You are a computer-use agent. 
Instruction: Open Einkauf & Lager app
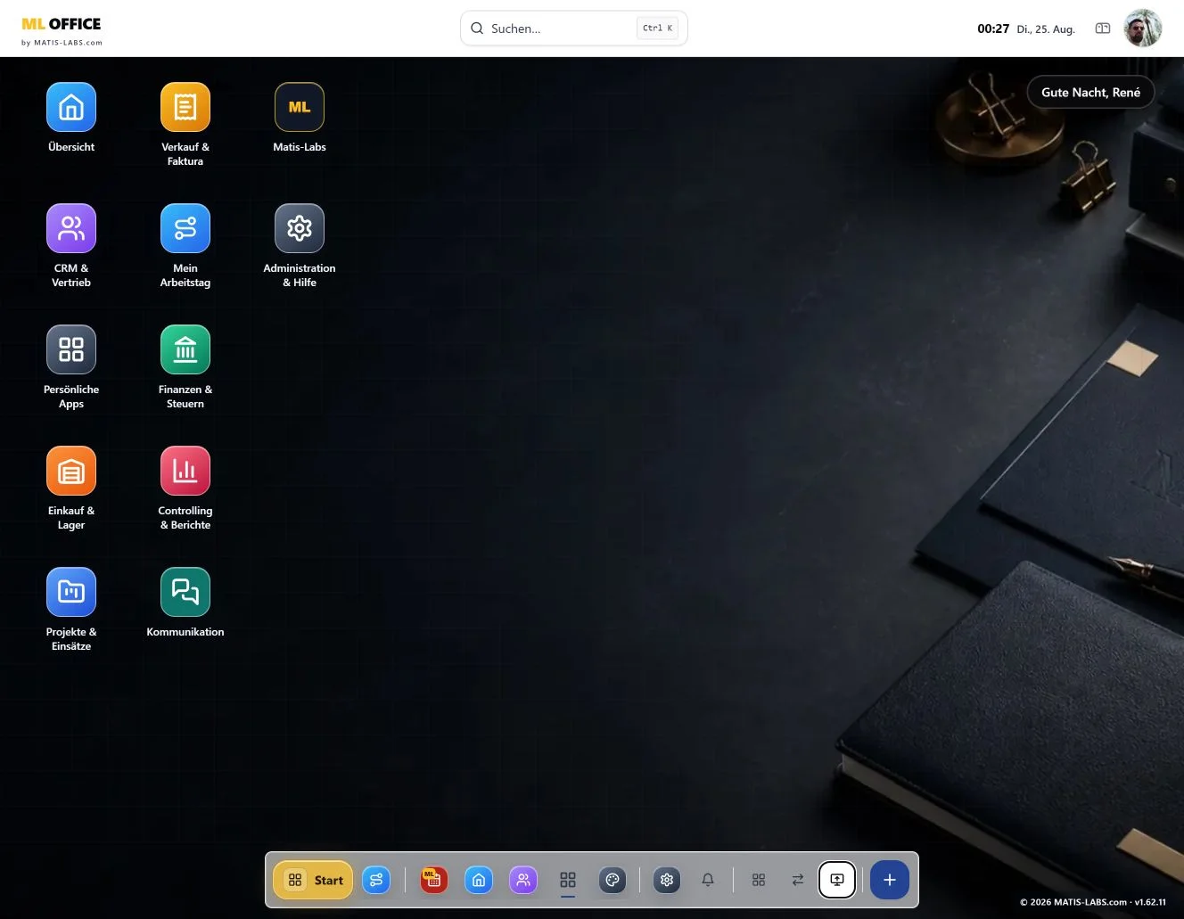pos(71,471)
